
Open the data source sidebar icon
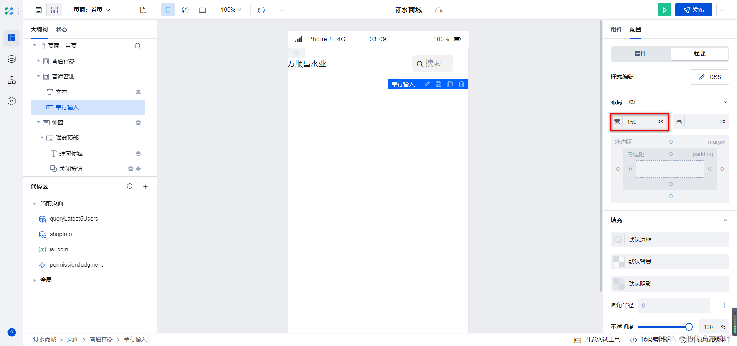(12, 59)
